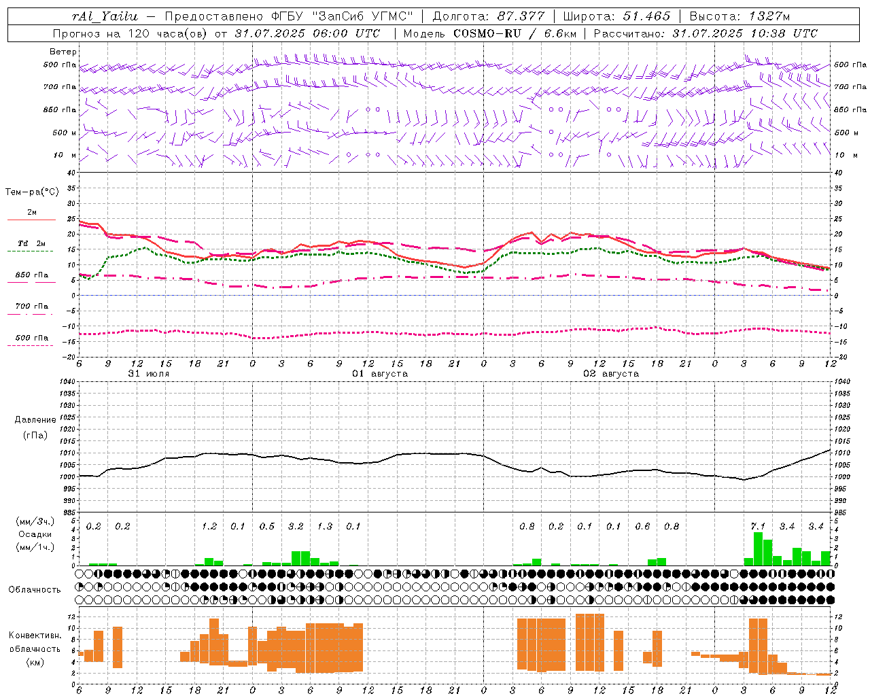Click the pink dotted legend line under "500 гПа"

pos(31,345)
